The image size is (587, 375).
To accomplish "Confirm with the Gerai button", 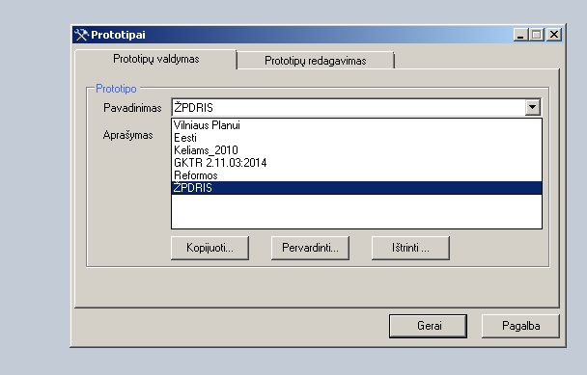I will tap(428, 326).
